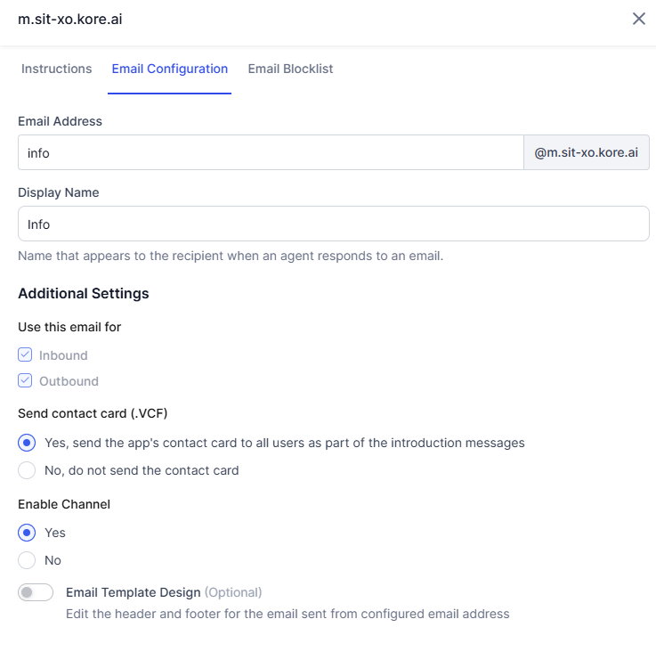Screen dimensions: 656x668
Task: Click the Send contact card (.VCF) label
Action: [x=93, y=413]
